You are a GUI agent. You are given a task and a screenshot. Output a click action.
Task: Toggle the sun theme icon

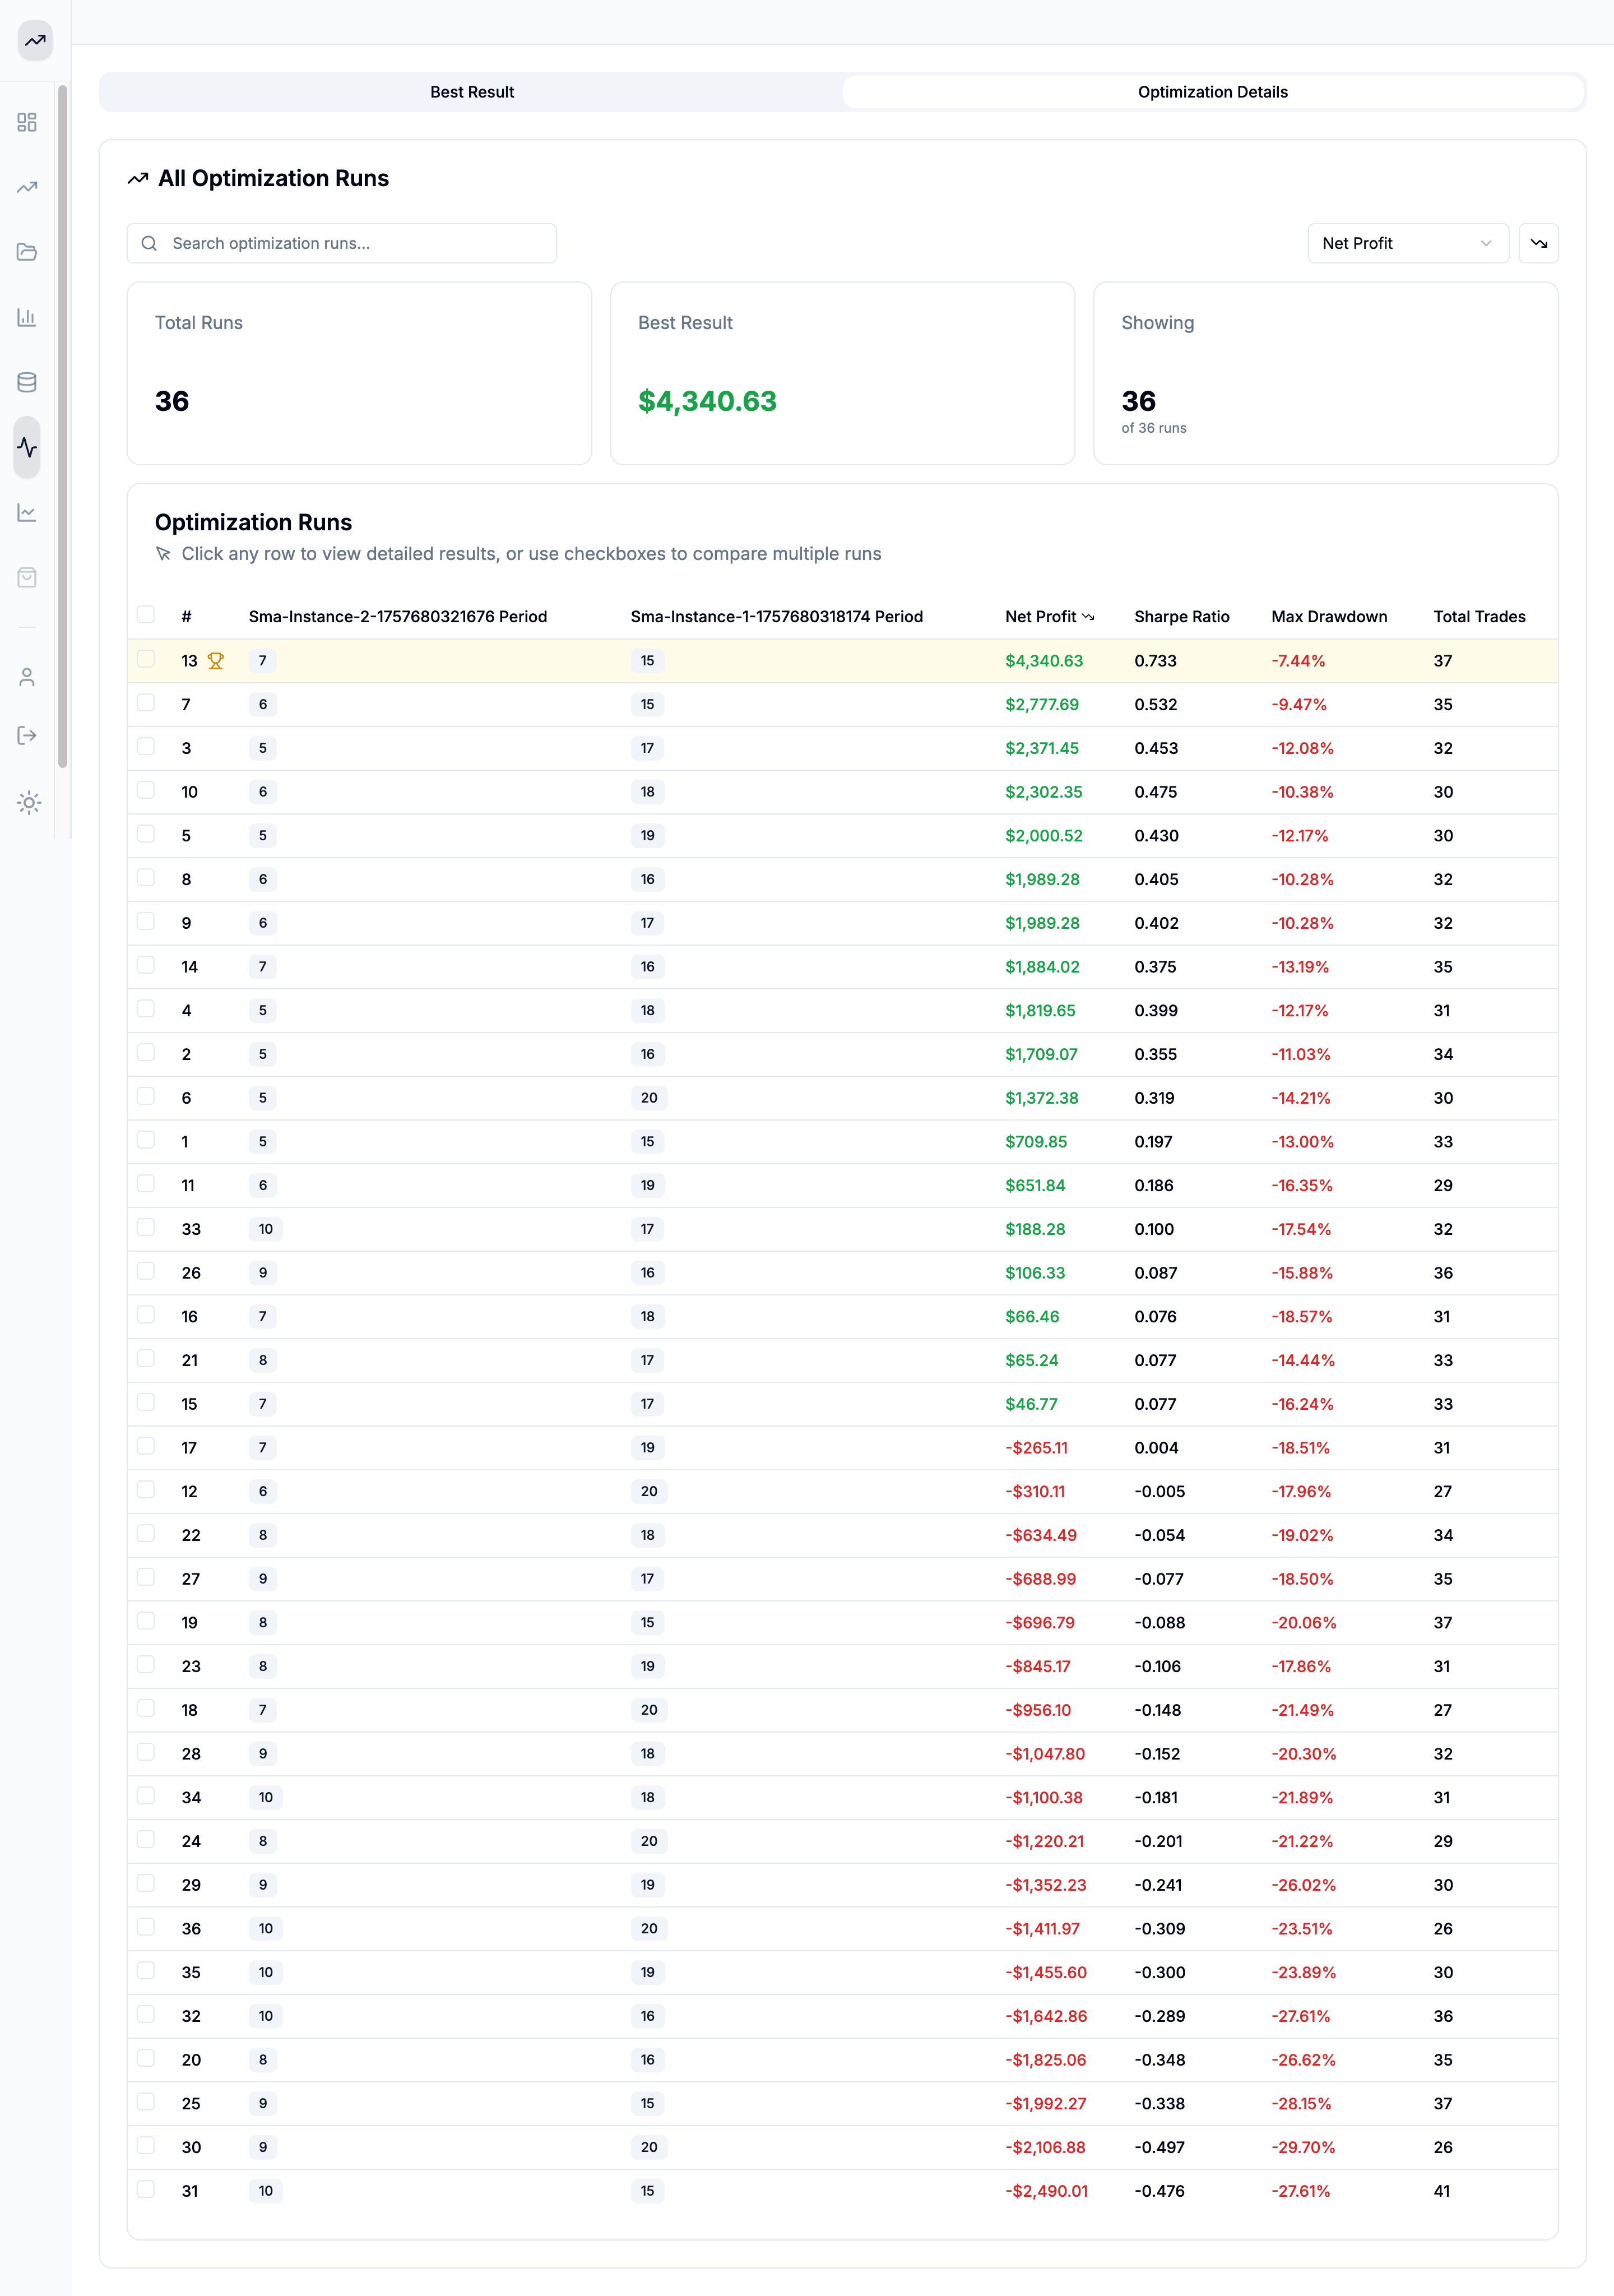(x=29, y=802)
